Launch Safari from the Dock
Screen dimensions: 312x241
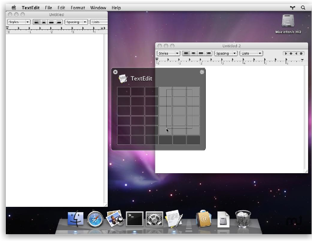pyautogui.click(x=95, y=219)
